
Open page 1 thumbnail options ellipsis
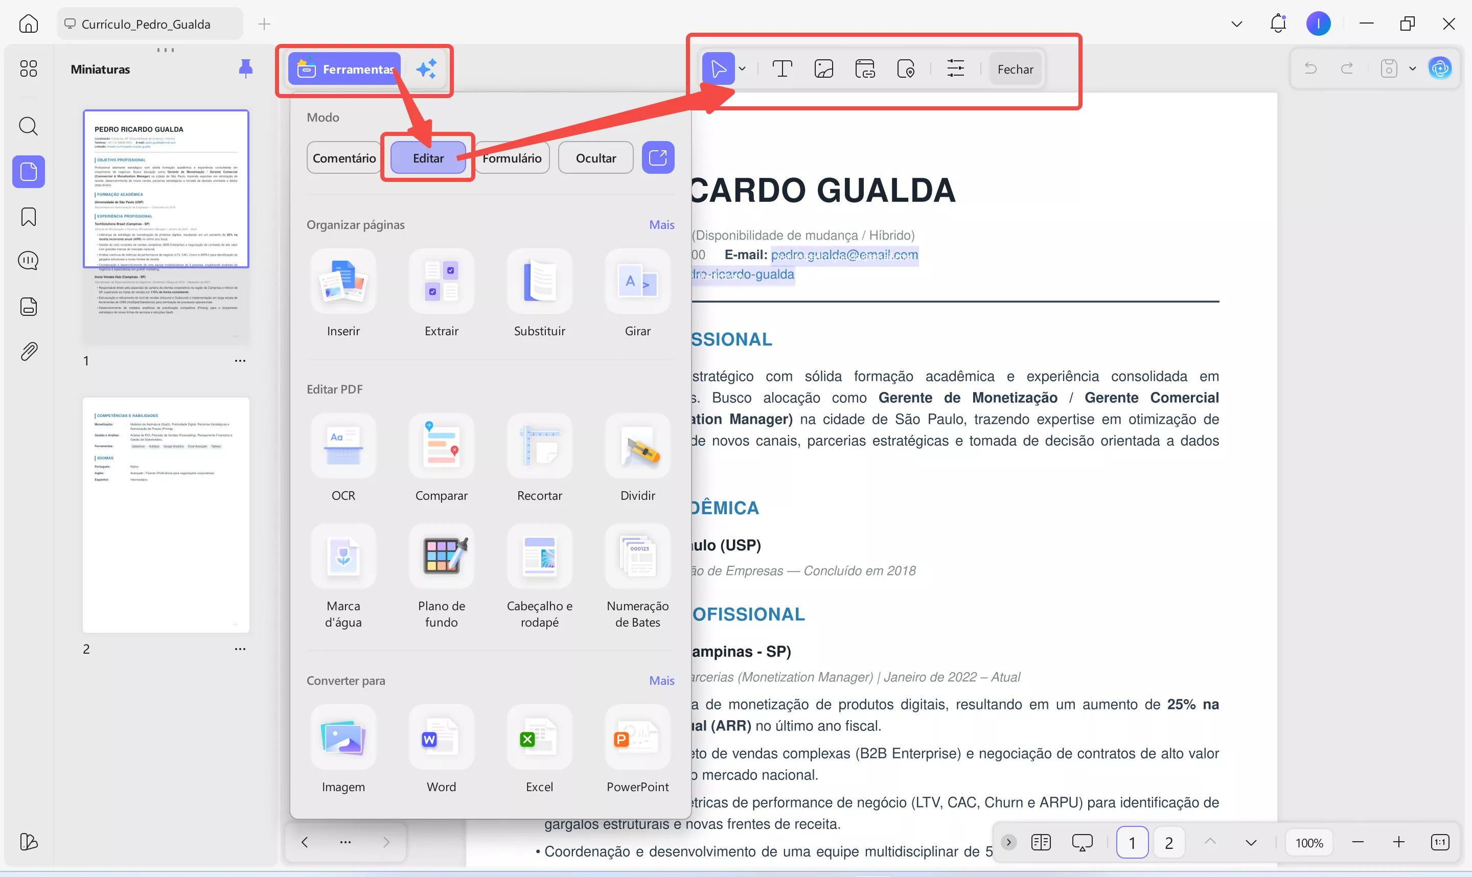240,360
